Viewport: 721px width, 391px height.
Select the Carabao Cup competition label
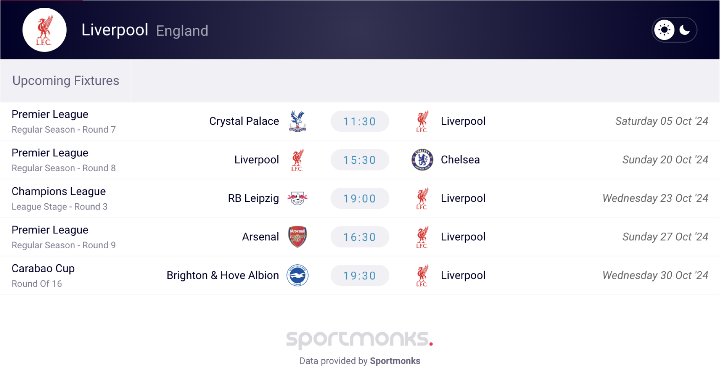coord(43,268)
